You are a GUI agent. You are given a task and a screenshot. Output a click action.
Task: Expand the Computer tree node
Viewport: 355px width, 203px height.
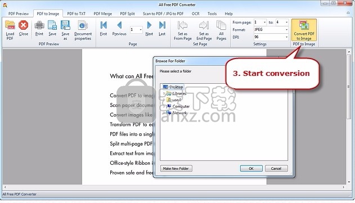[164, 106]
